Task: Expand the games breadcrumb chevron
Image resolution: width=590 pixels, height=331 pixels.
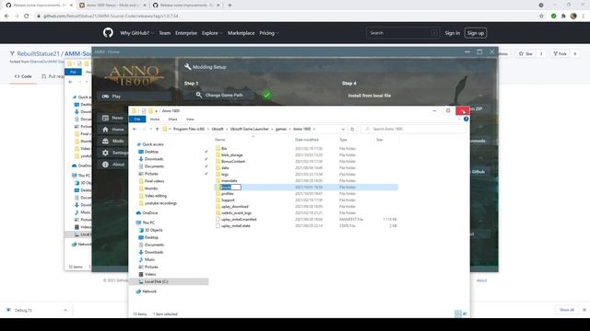Action: 289,129
